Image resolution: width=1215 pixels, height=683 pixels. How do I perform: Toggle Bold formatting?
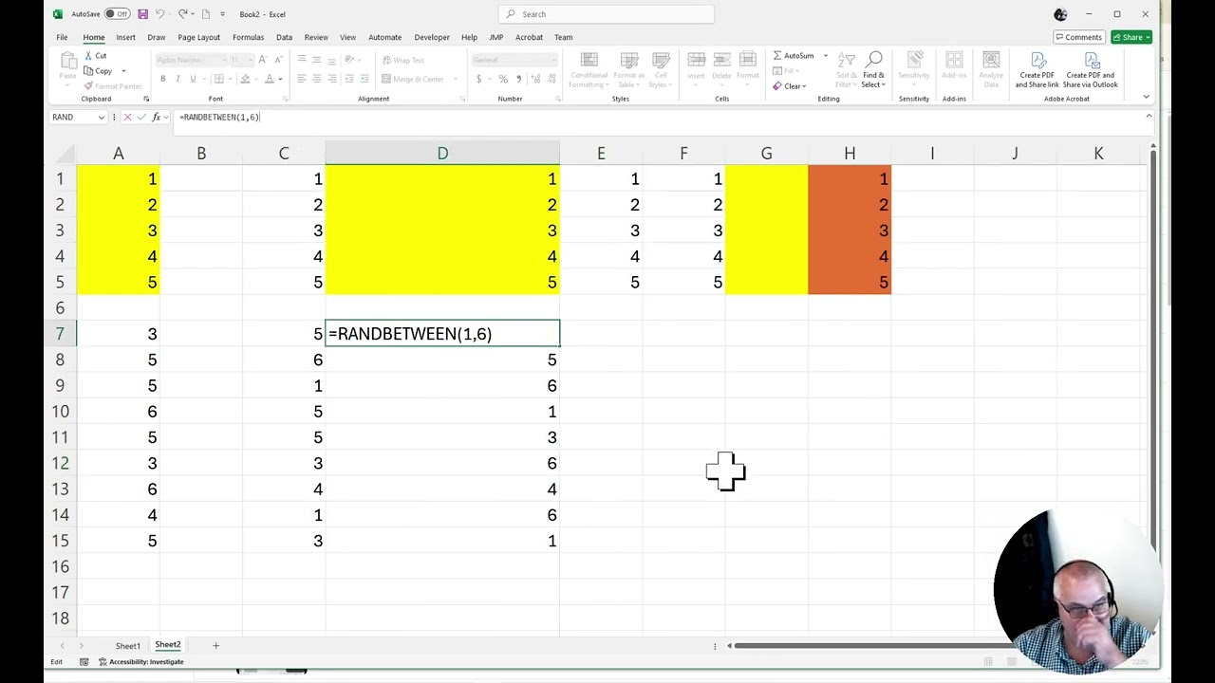click(162, 79)
